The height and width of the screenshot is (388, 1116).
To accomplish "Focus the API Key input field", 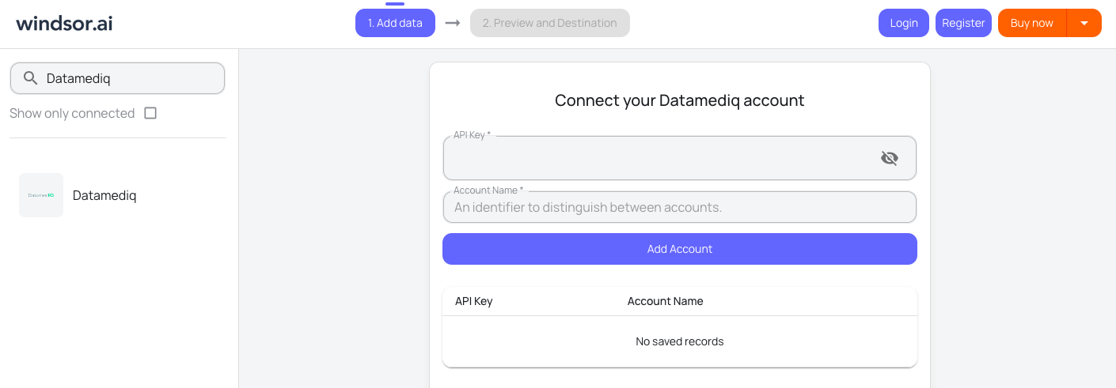I will (657, 159).
